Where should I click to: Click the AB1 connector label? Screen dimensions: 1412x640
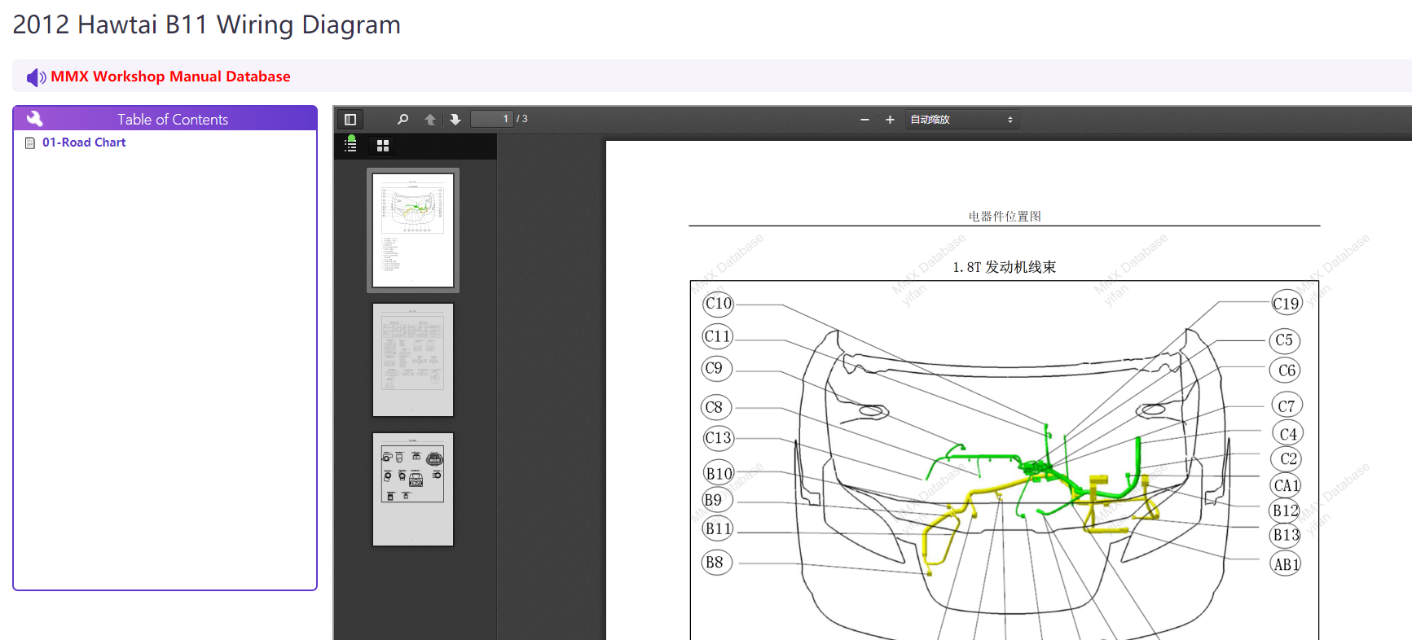point(1286,564)
